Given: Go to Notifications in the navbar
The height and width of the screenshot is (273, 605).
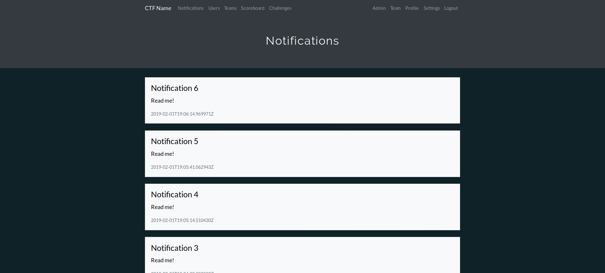Looking at the screenshot, I should tap(191, 8).
